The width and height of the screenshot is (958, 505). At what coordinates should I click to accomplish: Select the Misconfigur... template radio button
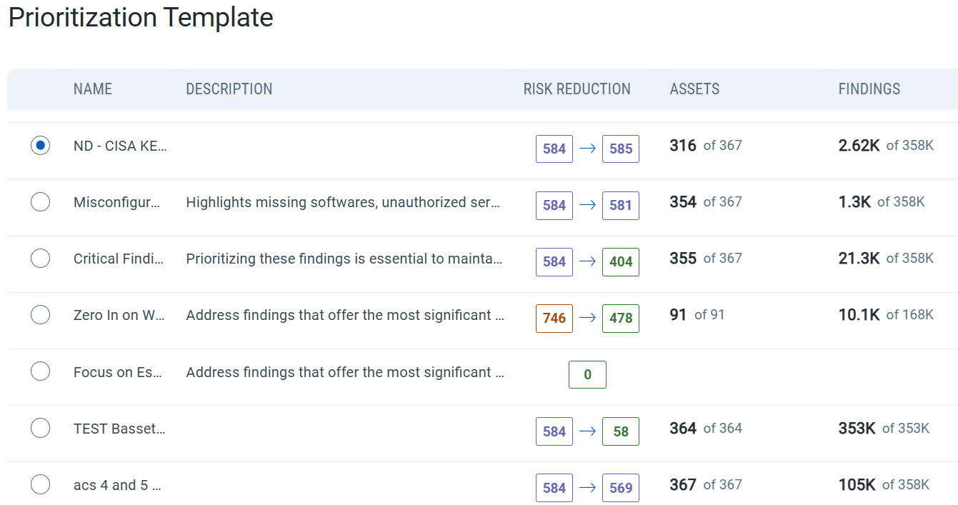coord(41,201)
